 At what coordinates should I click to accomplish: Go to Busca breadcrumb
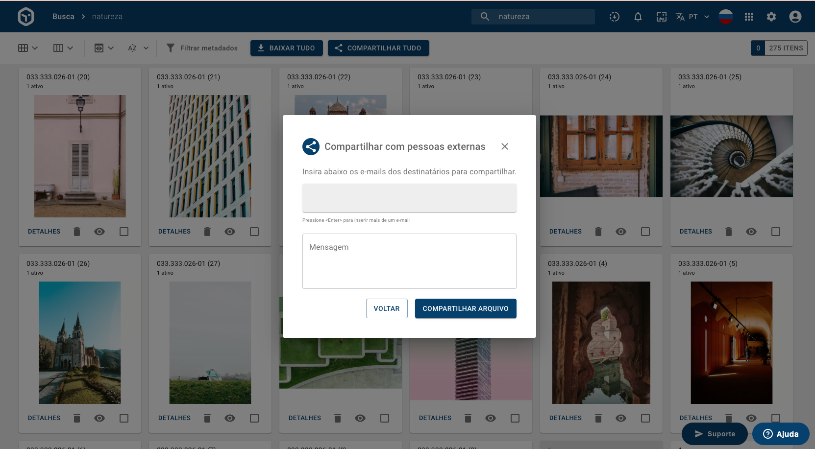point(63,17)
